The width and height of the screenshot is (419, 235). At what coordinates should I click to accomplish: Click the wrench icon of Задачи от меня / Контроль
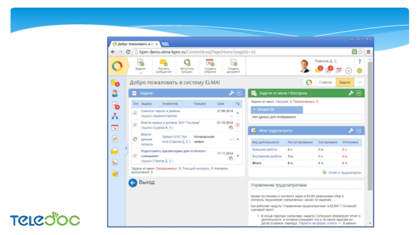click(351, 93)
